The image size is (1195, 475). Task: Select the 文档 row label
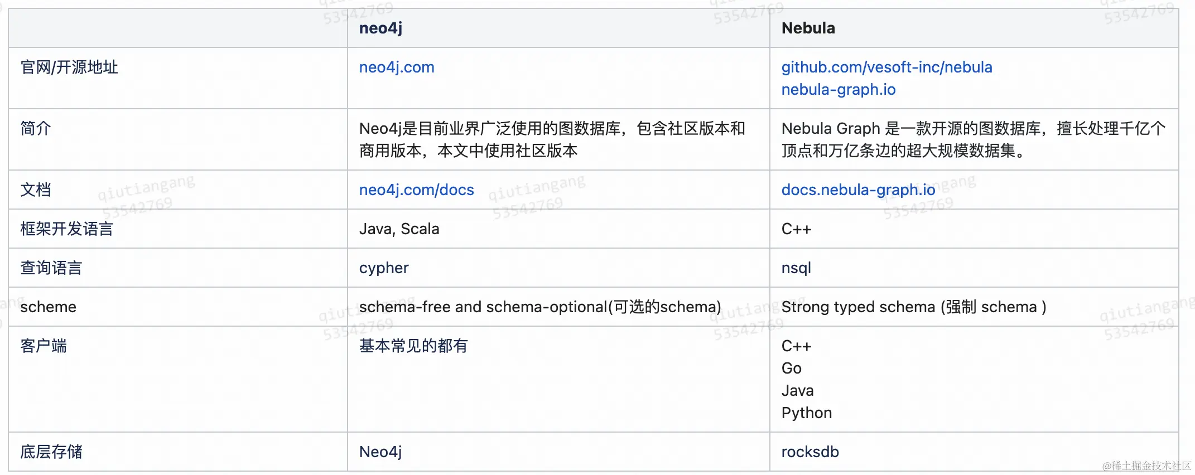[x=36, y=190]
